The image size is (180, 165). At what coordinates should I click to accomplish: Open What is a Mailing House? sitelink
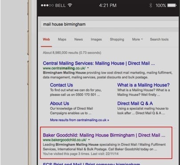pos(143,85)
